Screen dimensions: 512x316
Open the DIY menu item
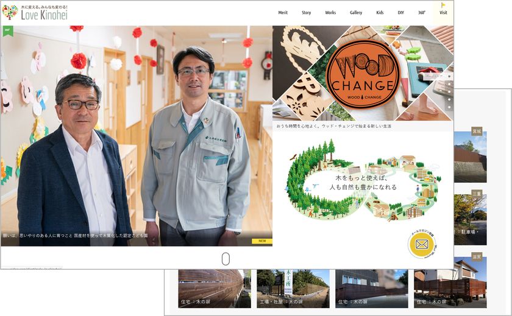point(400,13)
